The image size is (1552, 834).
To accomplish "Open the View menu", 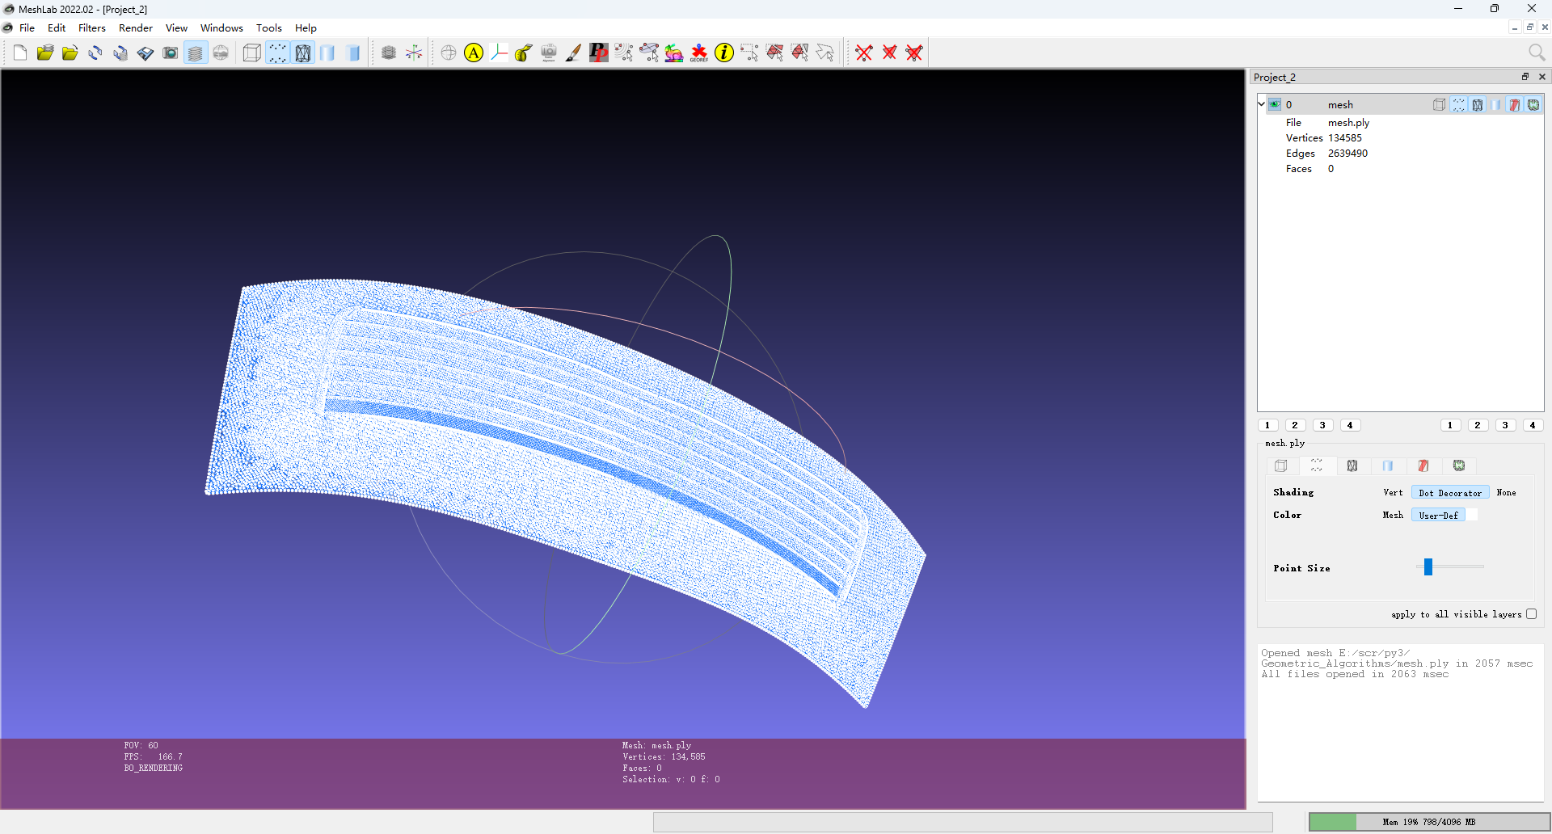I will pyautogui.click(x=176, y=27).
